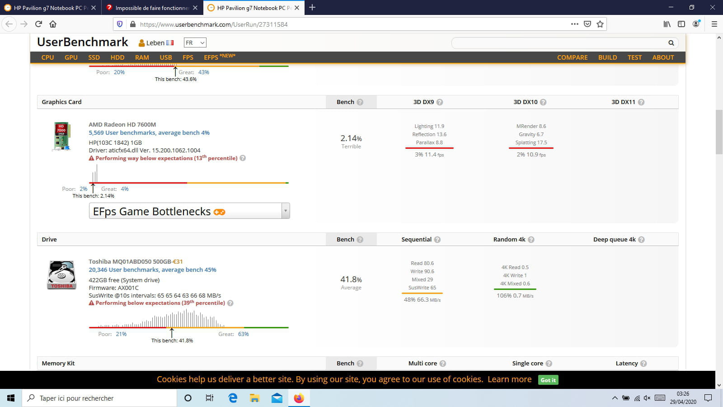Click the UserBenchmark search magnifier
723x407 pixels.
(x=671, y=43)
